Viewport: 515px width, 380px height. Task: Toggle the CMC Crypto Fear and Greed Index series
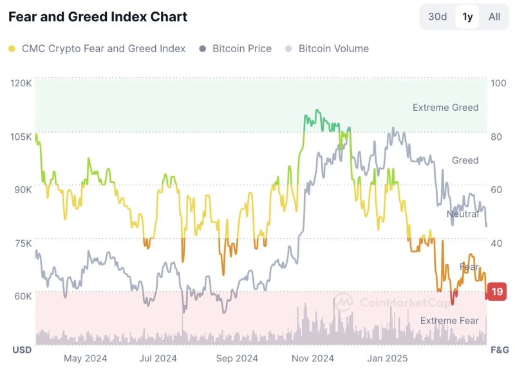pyautogui.click(x=103, y=48)
